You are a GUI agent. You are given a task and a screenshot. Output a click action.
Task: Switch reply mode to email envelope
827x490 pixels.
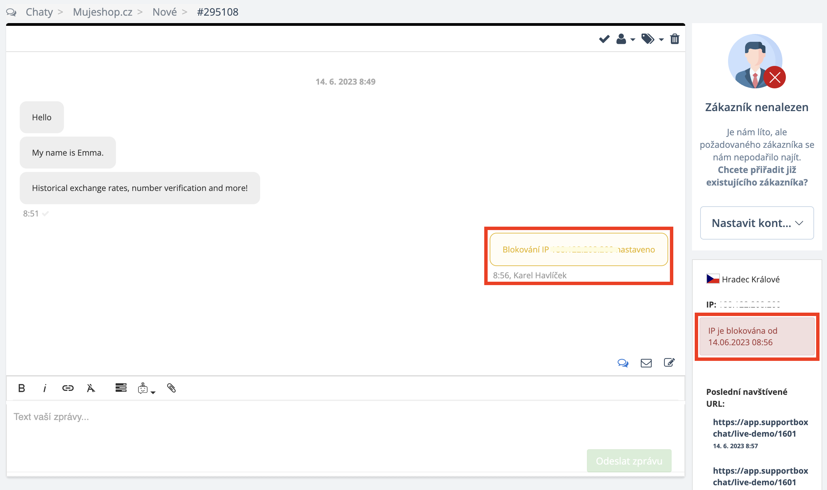646,363
